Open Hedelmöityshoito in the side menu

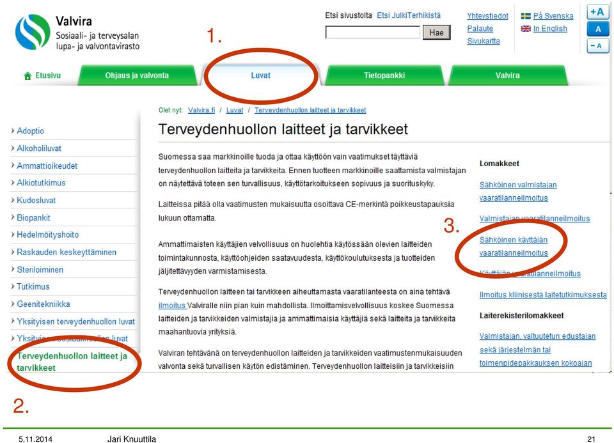pyautogui.click(x=48, y=235)
